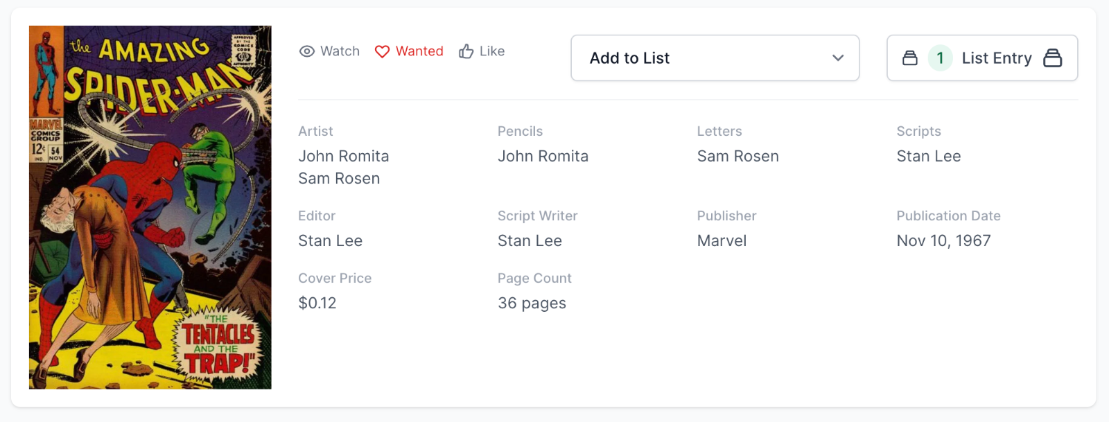This screenshot has height=422, width=1109.
Task: Click Stan Lee under Scripts
Action: click(928, 157)
